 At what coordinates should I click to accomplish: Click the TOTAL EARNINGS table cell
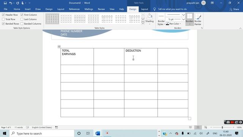pyautogui.click(x=77, y=57)
